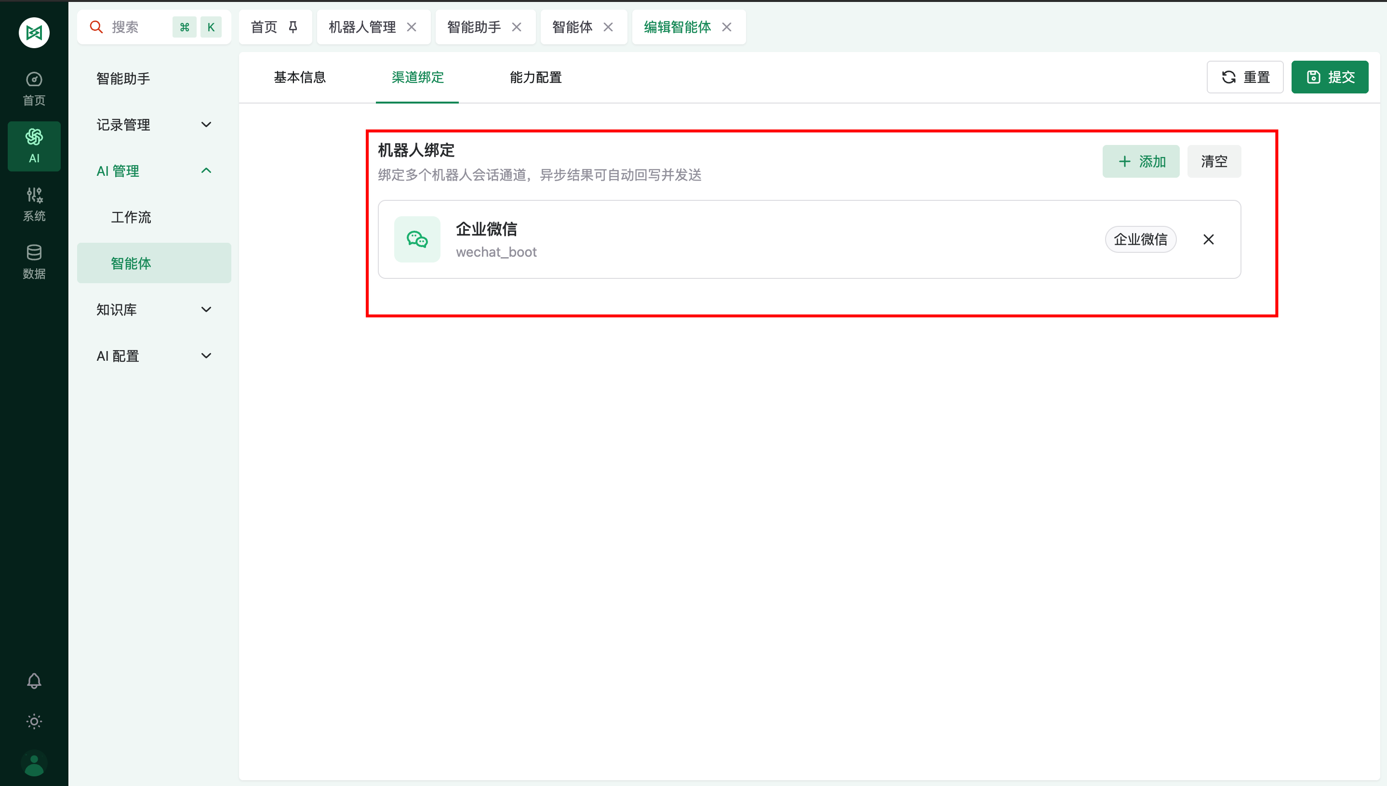Select the AI section in the sidebar
This screenshot has height=786, width=1387.
tap(34, 146)
